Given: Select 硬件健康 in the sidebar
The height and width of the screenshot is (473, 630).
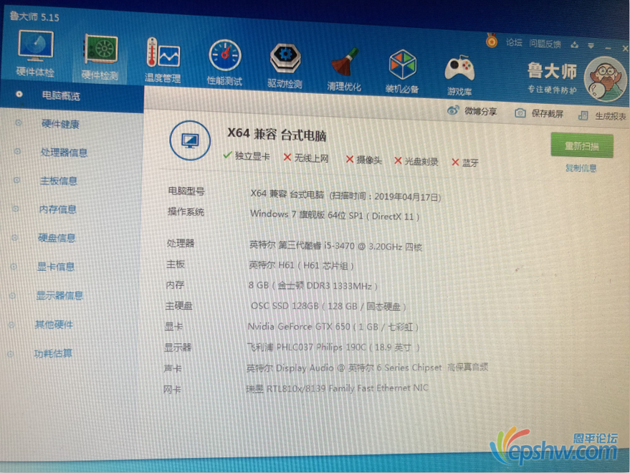Looking at the screenshot, I should 60,124.
